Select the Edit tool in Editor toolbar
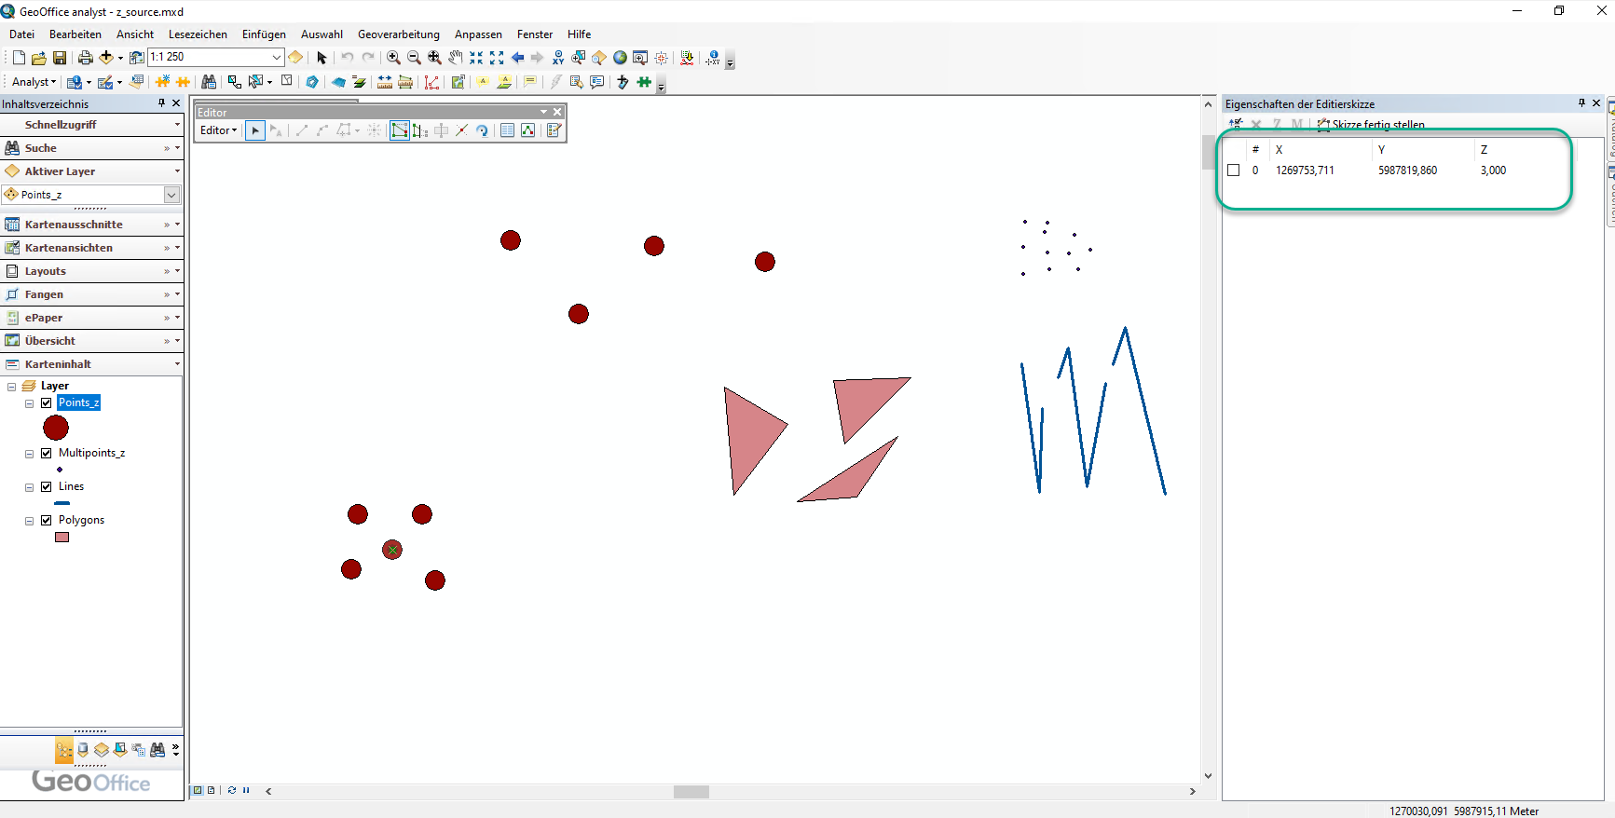The width and height of the screenshot is (1615, 818). tap(255, 130)
